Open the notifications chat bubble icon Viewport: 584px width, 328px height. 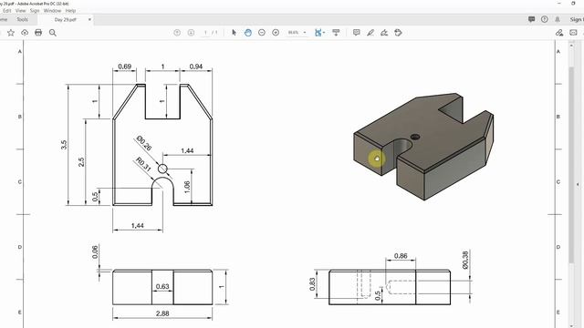[x=531, y=19]
